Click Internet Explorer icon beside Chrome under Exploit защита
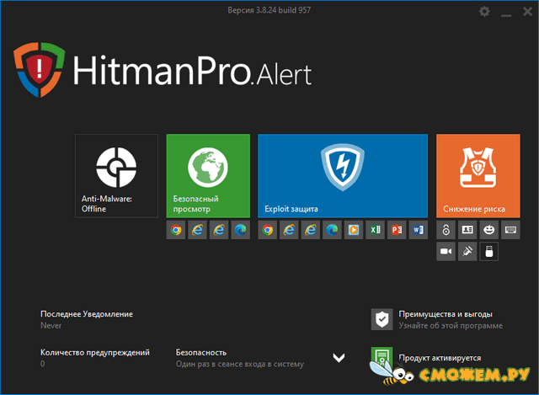 (x=289, y=230)
